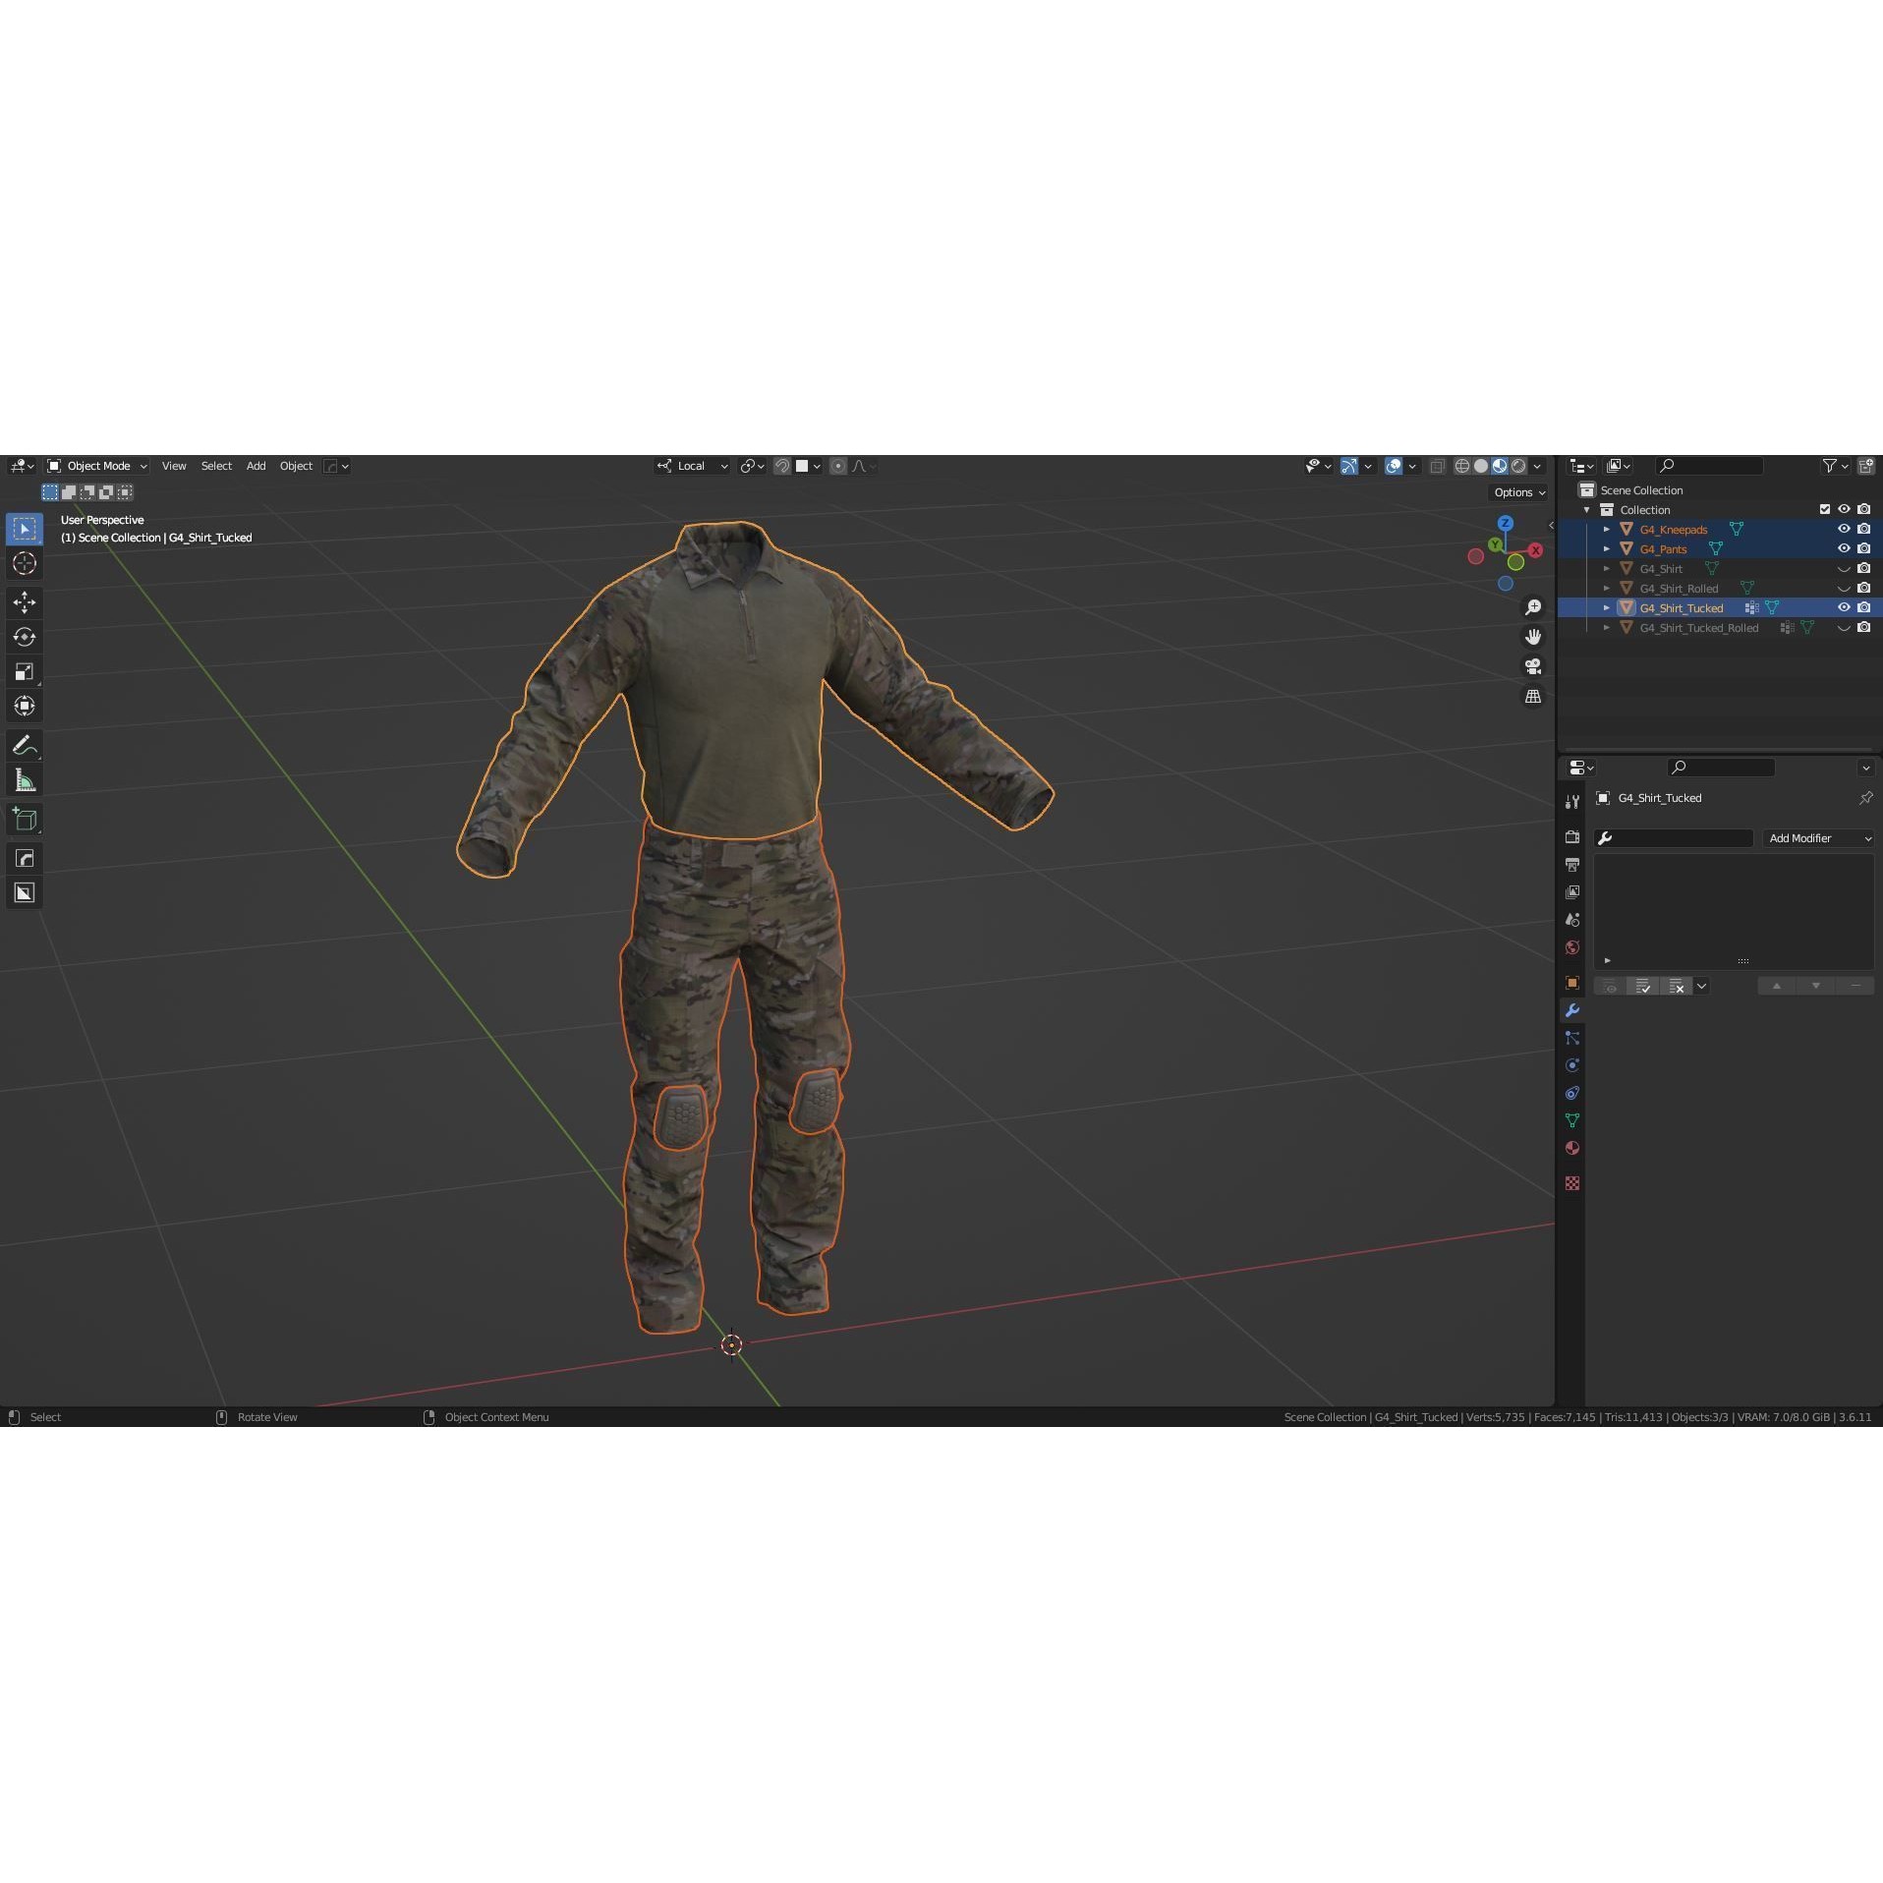Screen dimensions: 1883x1883
Task: Open the Local transform orientation dropdown
Action: (692, 465)
